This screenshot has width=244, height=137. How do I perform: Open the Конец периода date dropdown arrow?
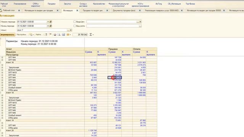point(48,26)
